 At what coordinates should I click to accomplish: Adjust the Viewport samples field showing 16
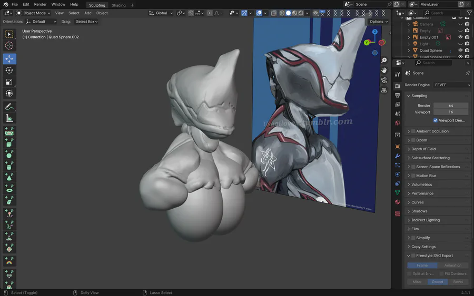[451, 112]
